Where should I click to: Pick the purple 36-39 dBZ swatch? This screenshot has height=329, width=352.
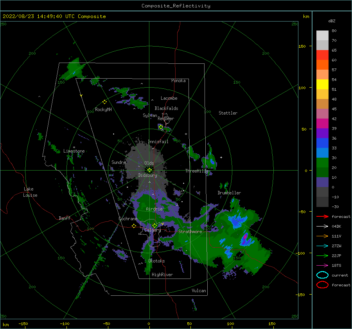(x=322, y=133)
